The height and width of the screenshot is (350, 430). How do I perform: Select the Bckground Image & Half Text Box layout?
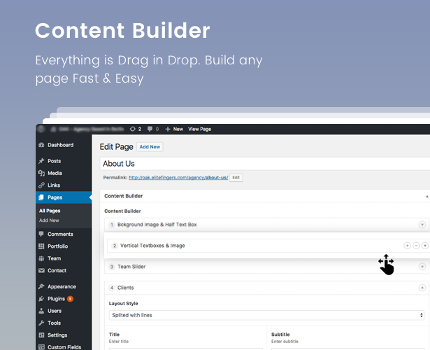click(x=157, y=225)
